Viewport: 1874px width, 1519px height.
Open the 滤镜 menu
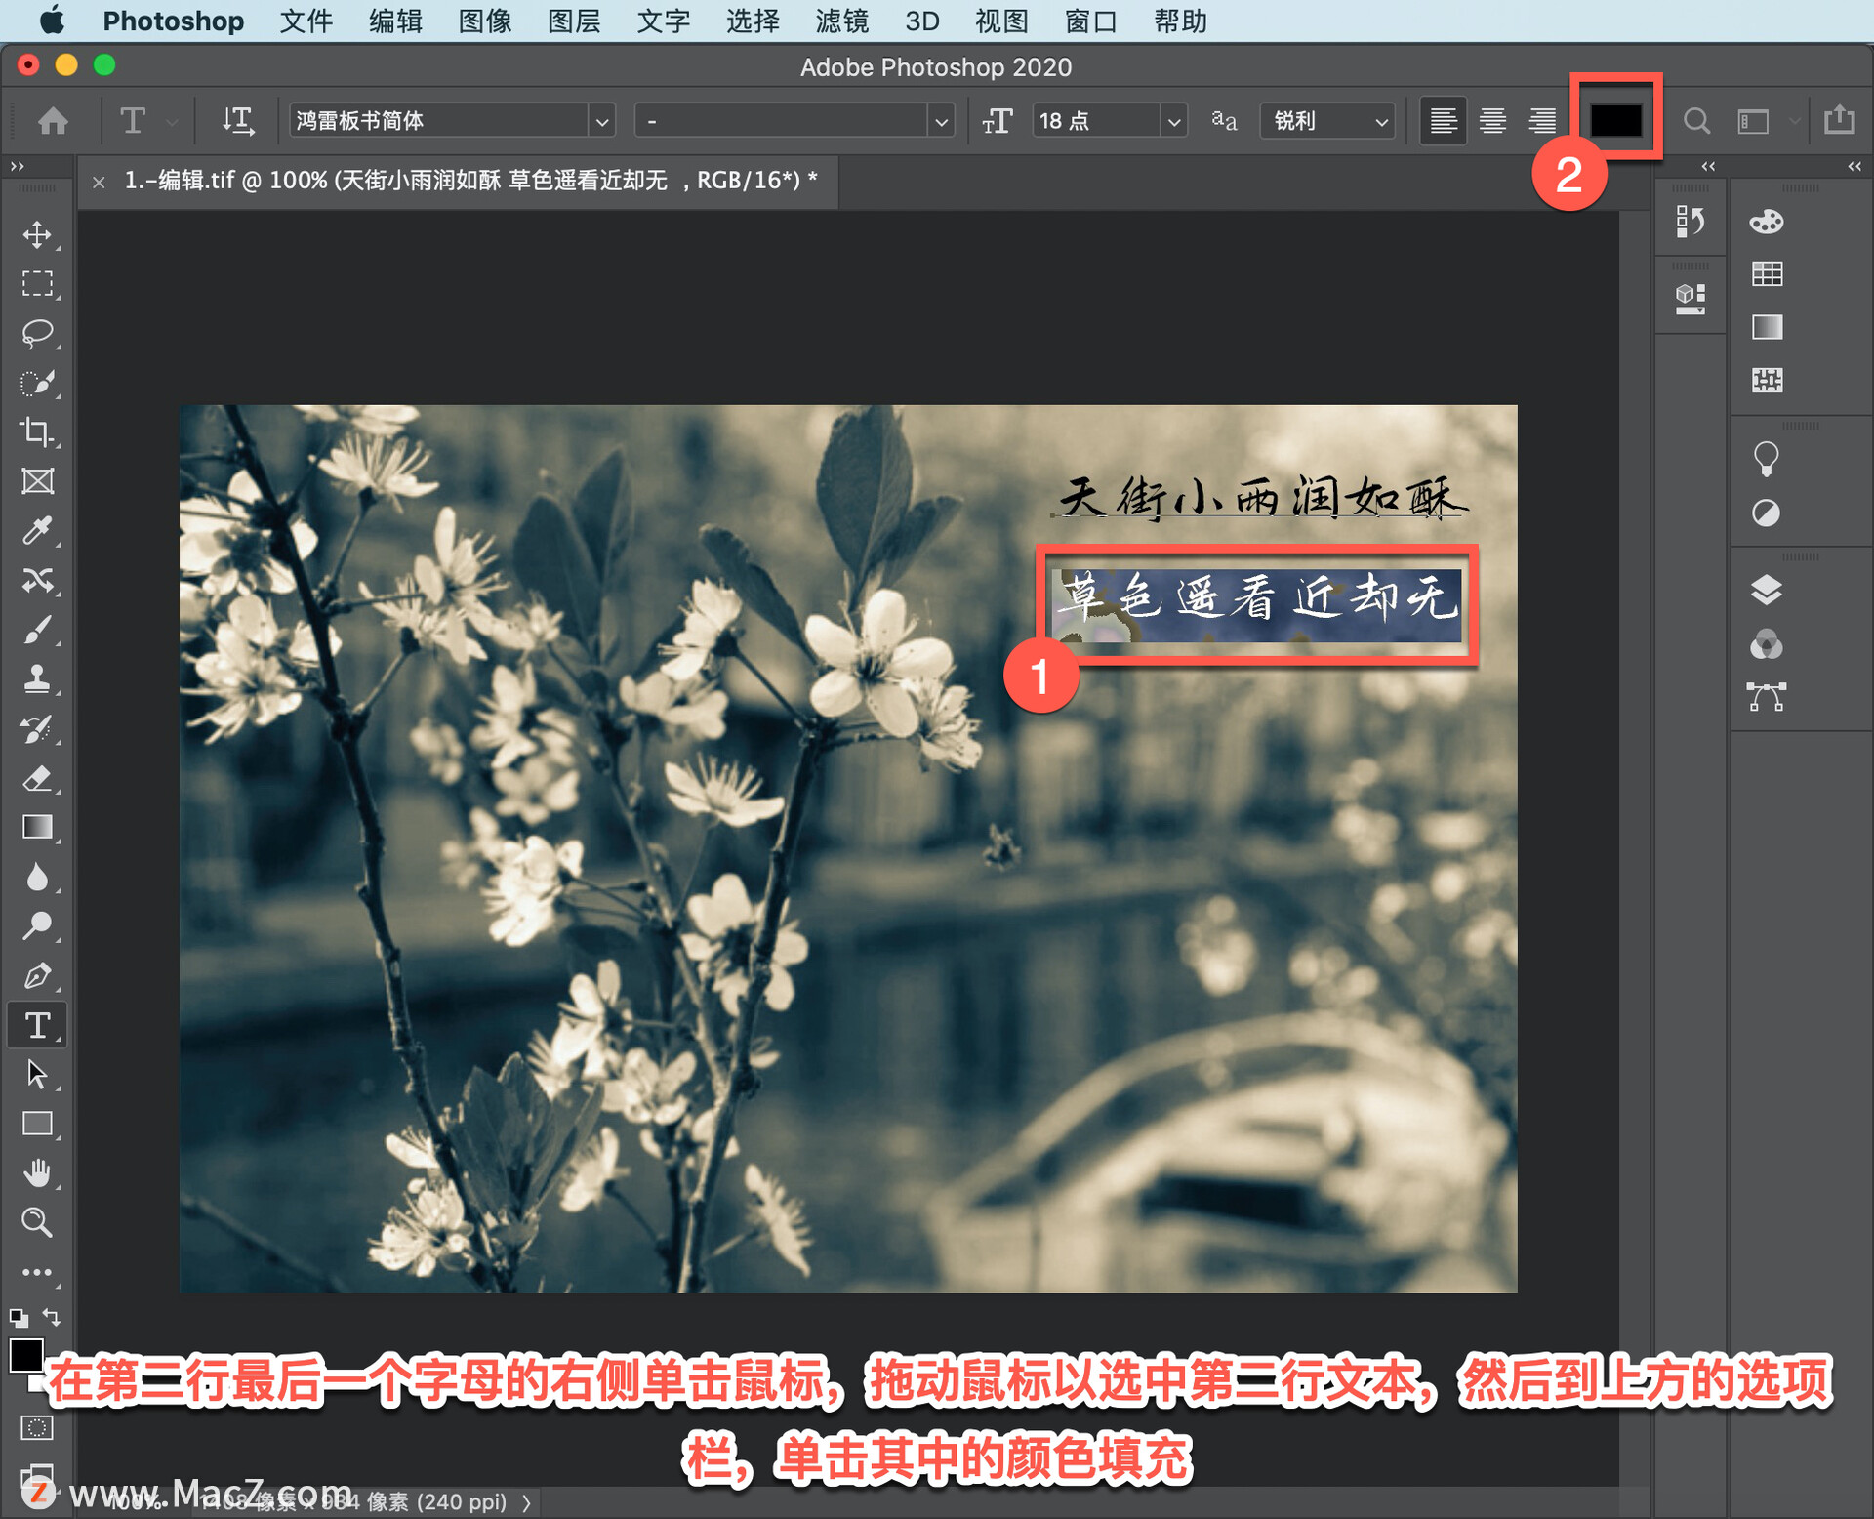[x=841, y=21]
